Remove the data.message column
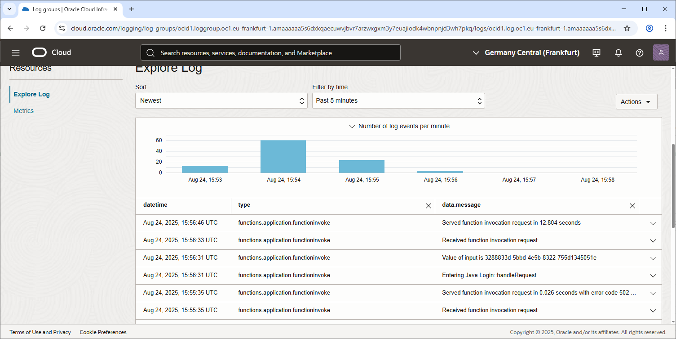The image size is (676, 339). [x=632, y=206]
